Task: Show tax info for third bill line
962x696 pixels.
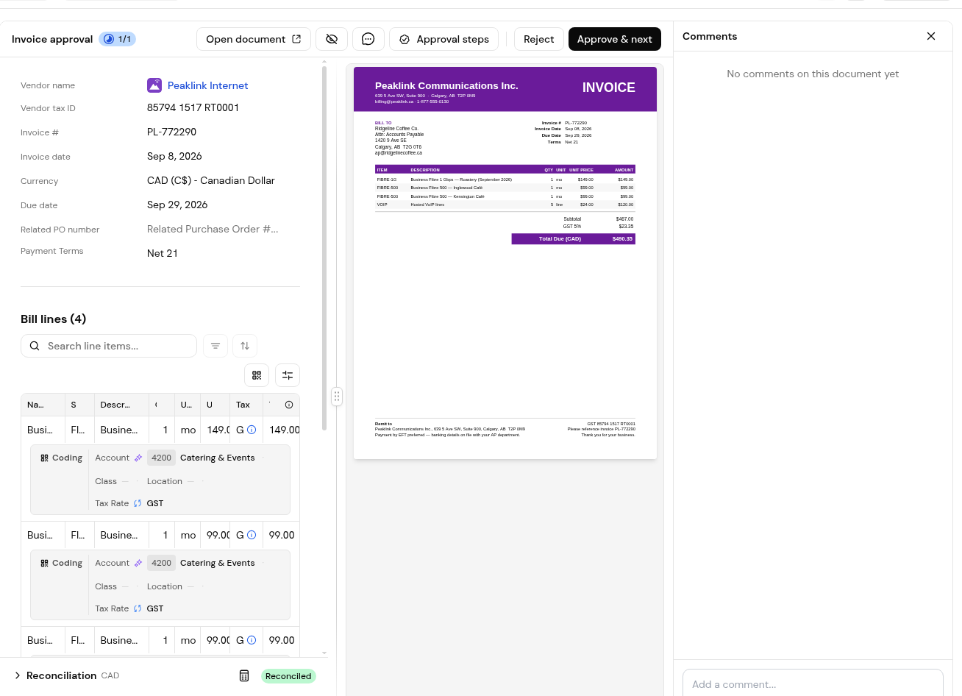Action: tap(252, 640)
